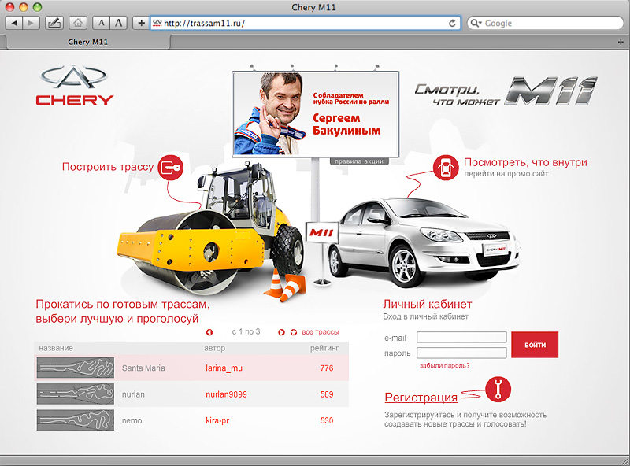Viewport: 630px width, 466px height.
Task: Click the add bookmark plus button
Action: tap(141, 23)
